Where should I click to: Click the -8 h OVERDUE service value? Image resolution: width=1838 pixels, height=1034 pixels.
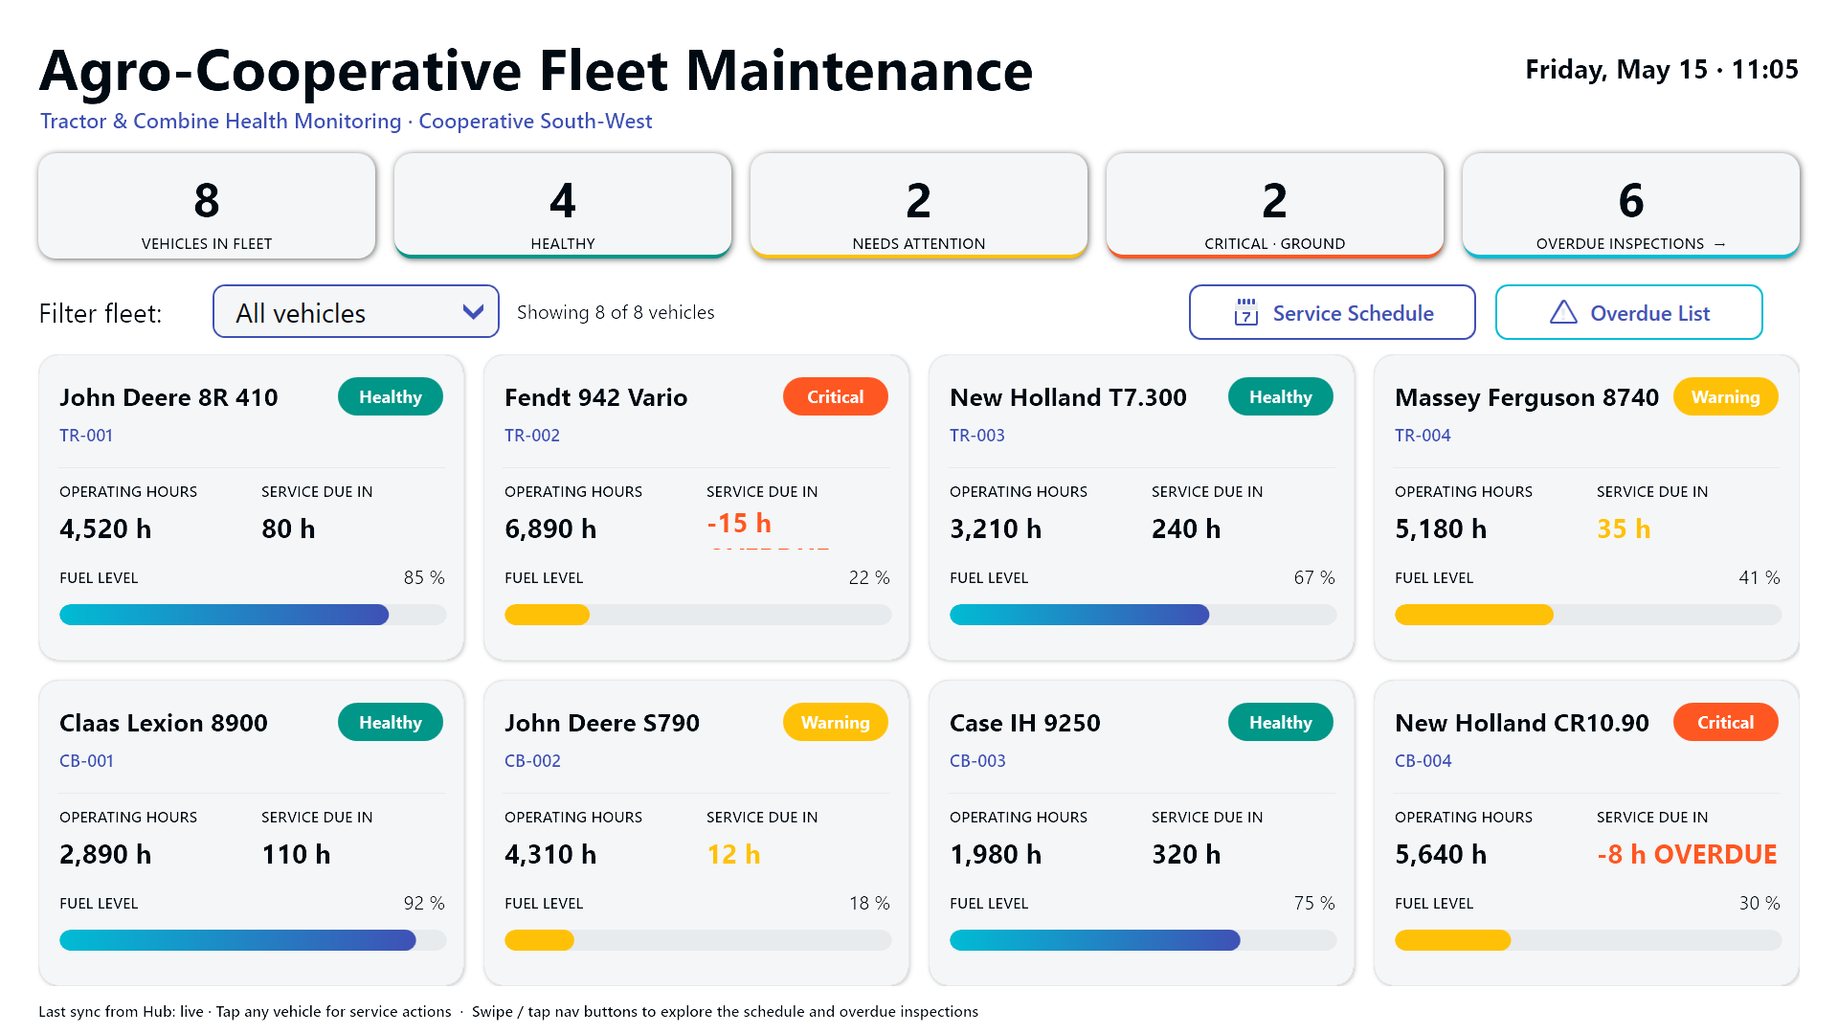pos(1687,855)
